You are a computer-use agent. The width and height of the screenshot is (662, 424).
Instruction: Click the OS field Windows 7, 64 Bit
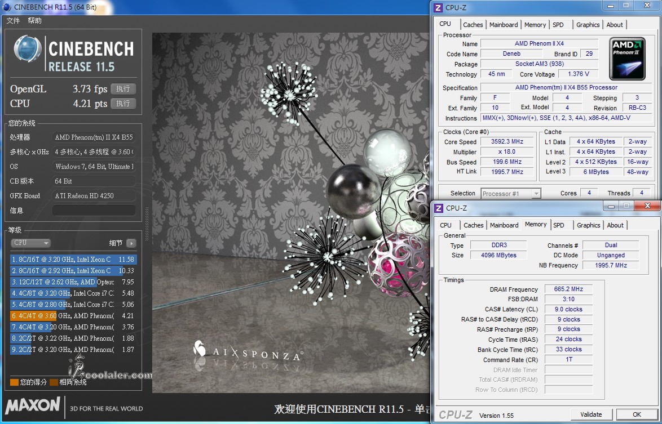(x=94, y=167)
